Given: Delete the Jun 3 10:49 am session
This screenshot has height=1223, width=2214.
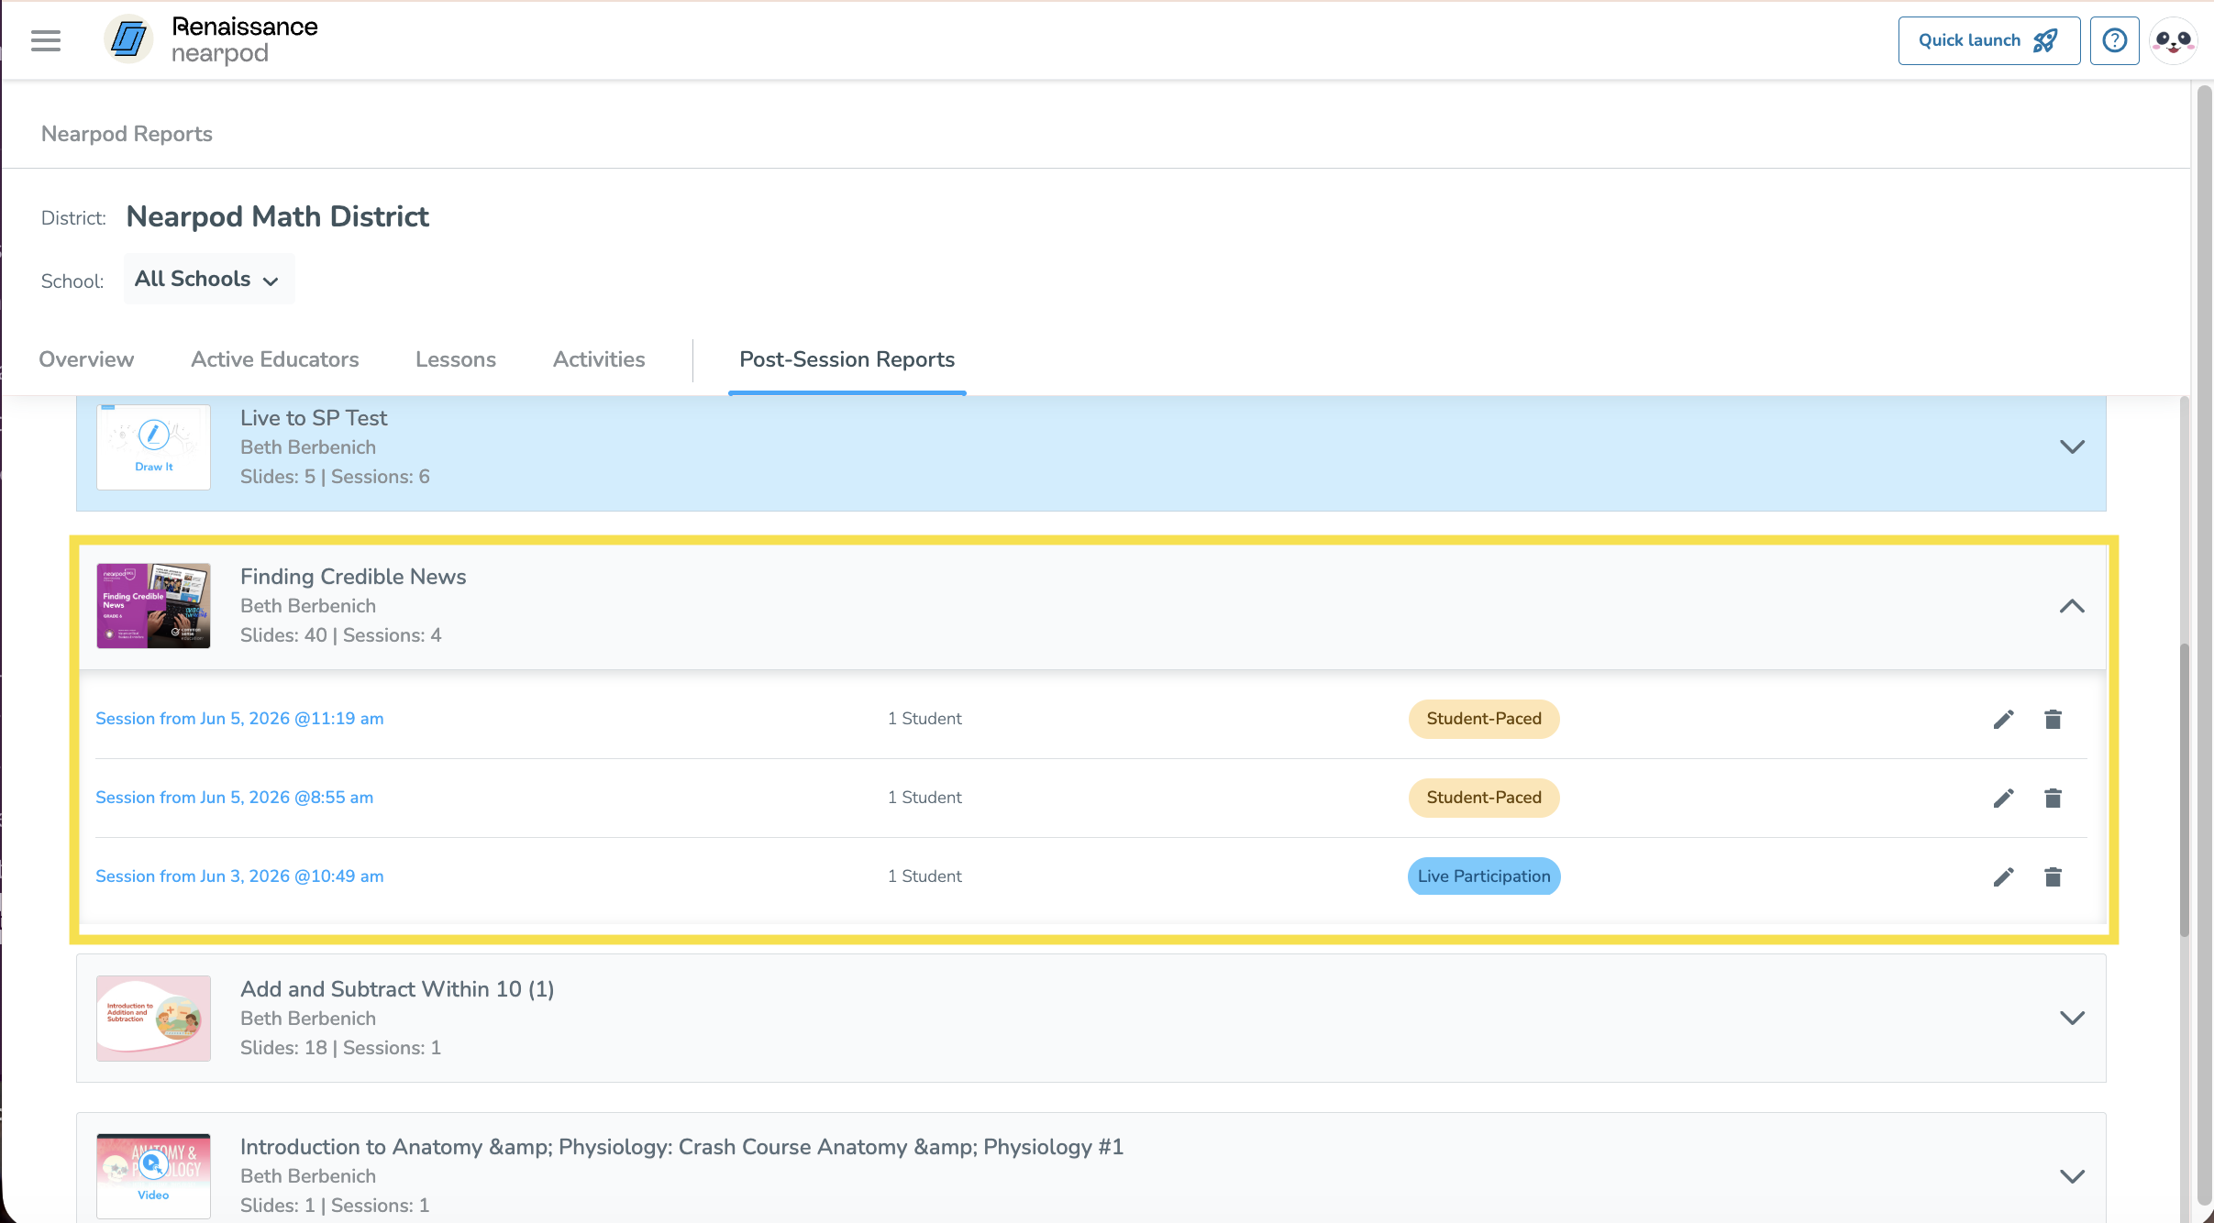Looking at the screenshot, I should point(2053,877).
